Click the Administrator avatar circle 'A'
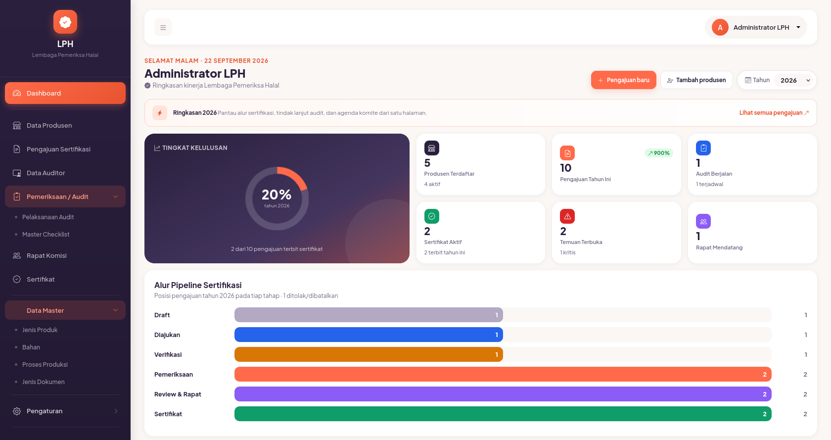This screenshot has width=831, height=440. pos(720,27)
